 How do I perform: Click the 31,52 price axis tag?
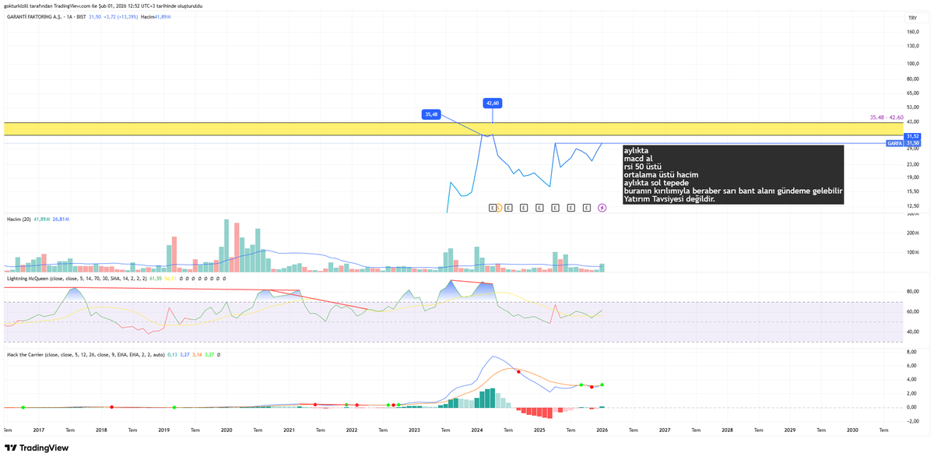[913, 136]
